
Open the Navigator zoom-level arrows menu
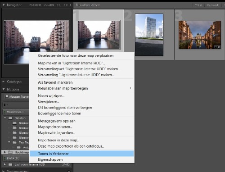(x=70, y=5)
